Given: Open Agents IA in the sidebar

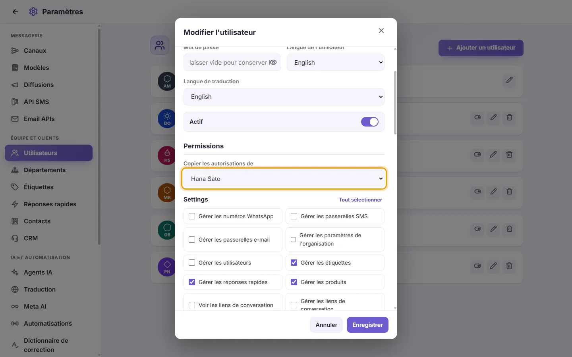Looking at the screenshot, I should point(48,273).
